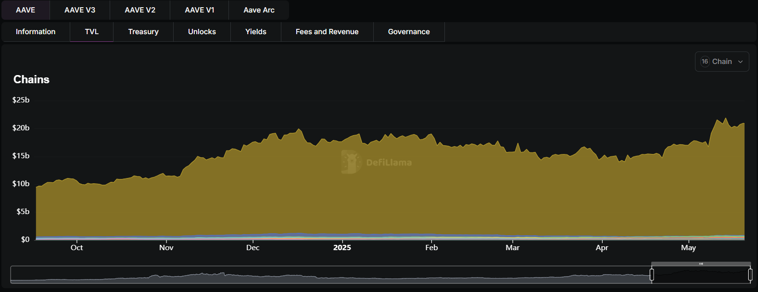
Task: Click the $10b y-axis label
Action: (x=21, y=184)
